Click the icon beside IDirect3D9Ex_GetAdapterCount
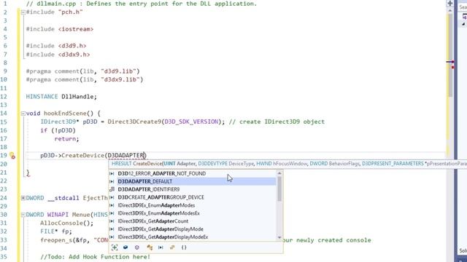This screenshot has width=467, height=262. (112, 221)
